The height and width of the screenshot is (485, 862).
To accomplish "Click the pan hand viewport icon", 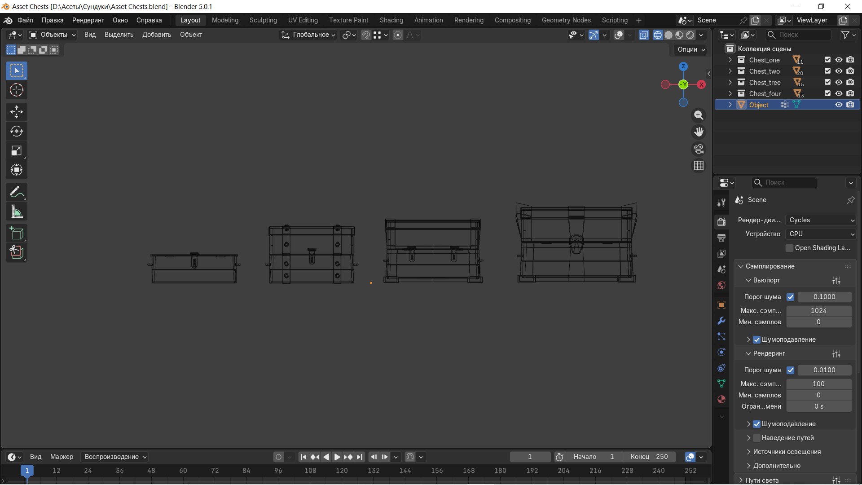I will 699,132.
